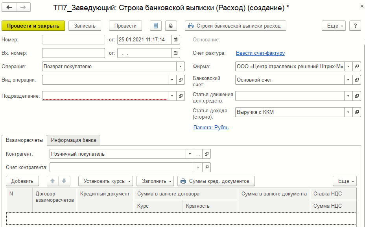The image size is (365, 227).
Task: Open calendar picker for incoming number date
Action: click(x=176, y=53)
